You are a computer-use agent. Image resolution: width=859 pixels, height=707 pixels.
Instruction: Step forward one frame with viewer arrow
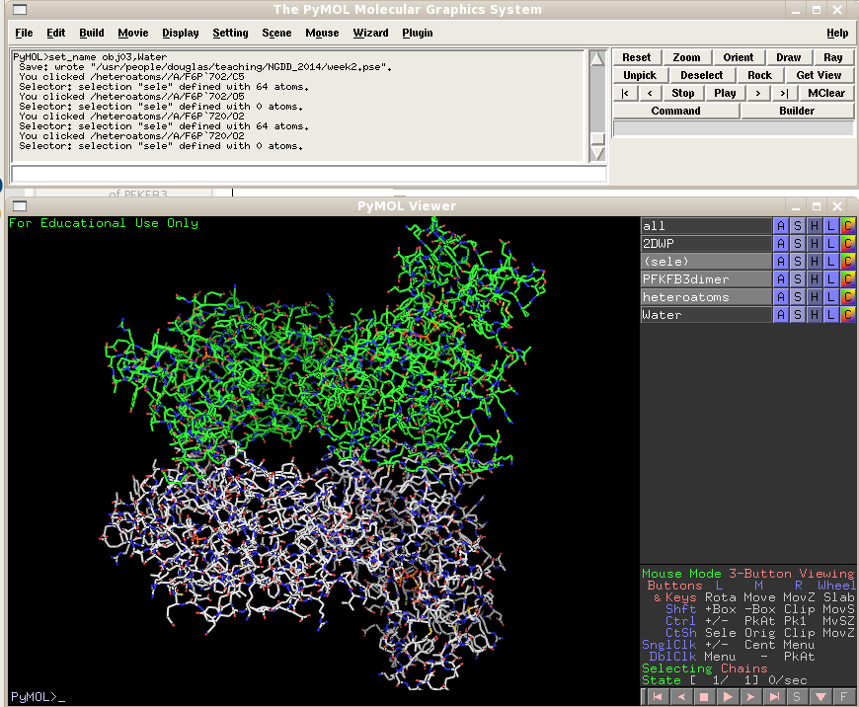(751, 697)
